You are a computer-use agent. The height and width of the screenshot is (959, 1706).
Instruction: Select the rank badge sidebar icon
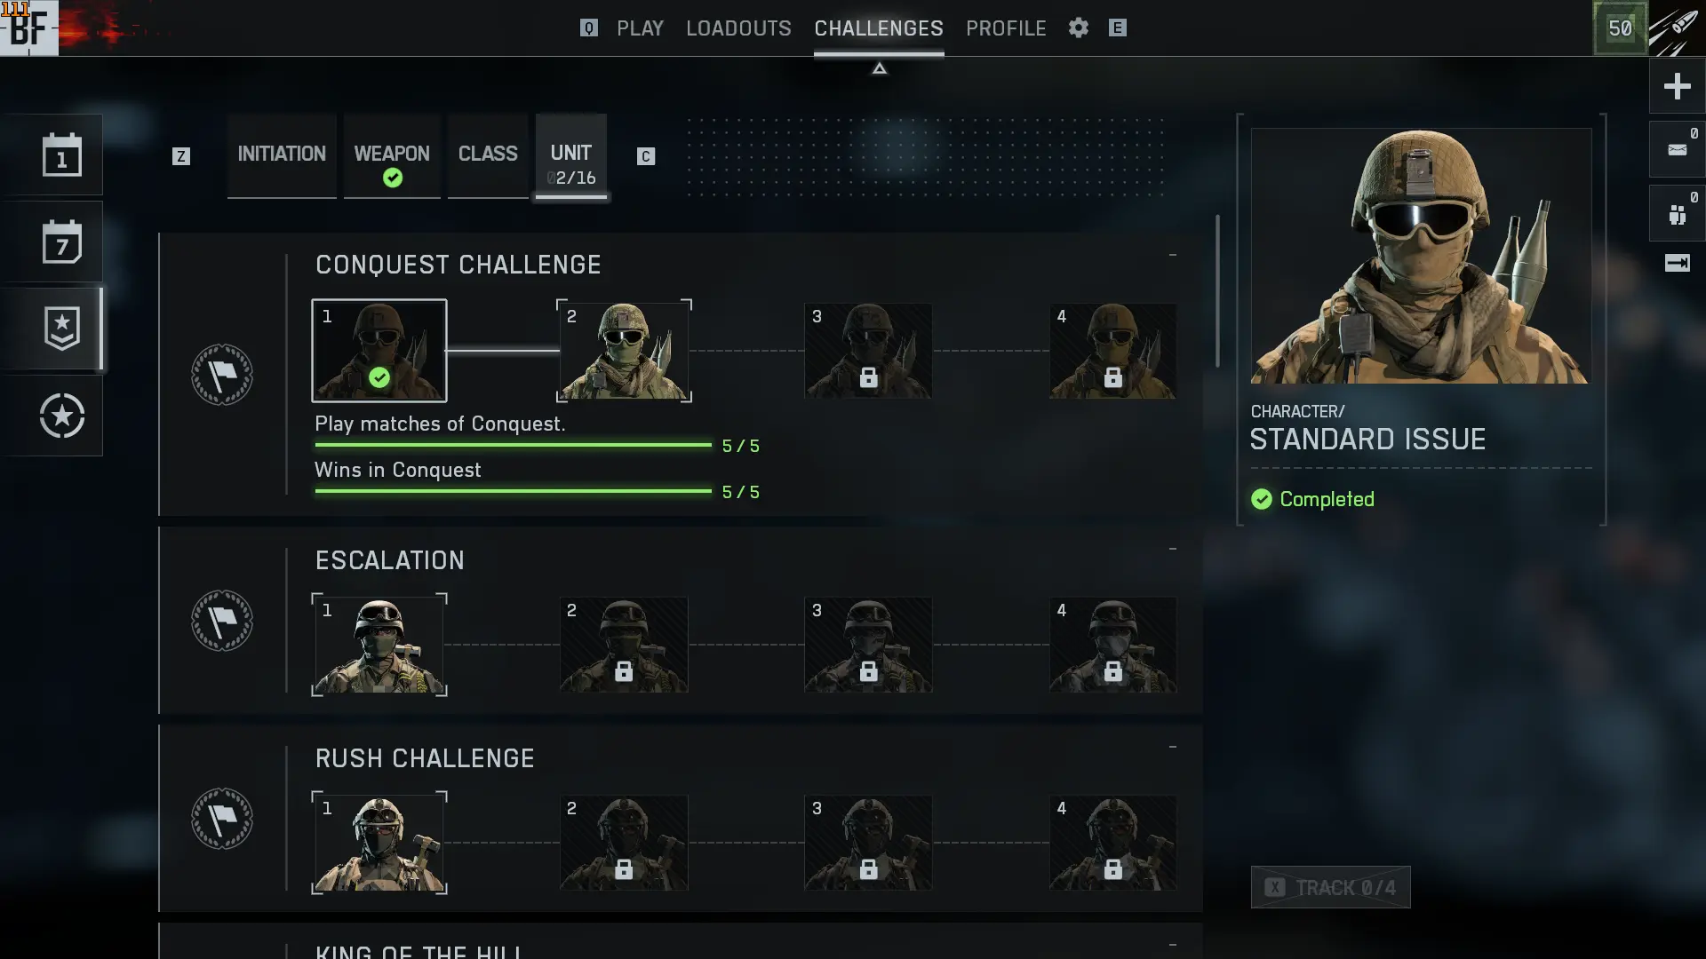pyautogui.click(x=61, y=328)
